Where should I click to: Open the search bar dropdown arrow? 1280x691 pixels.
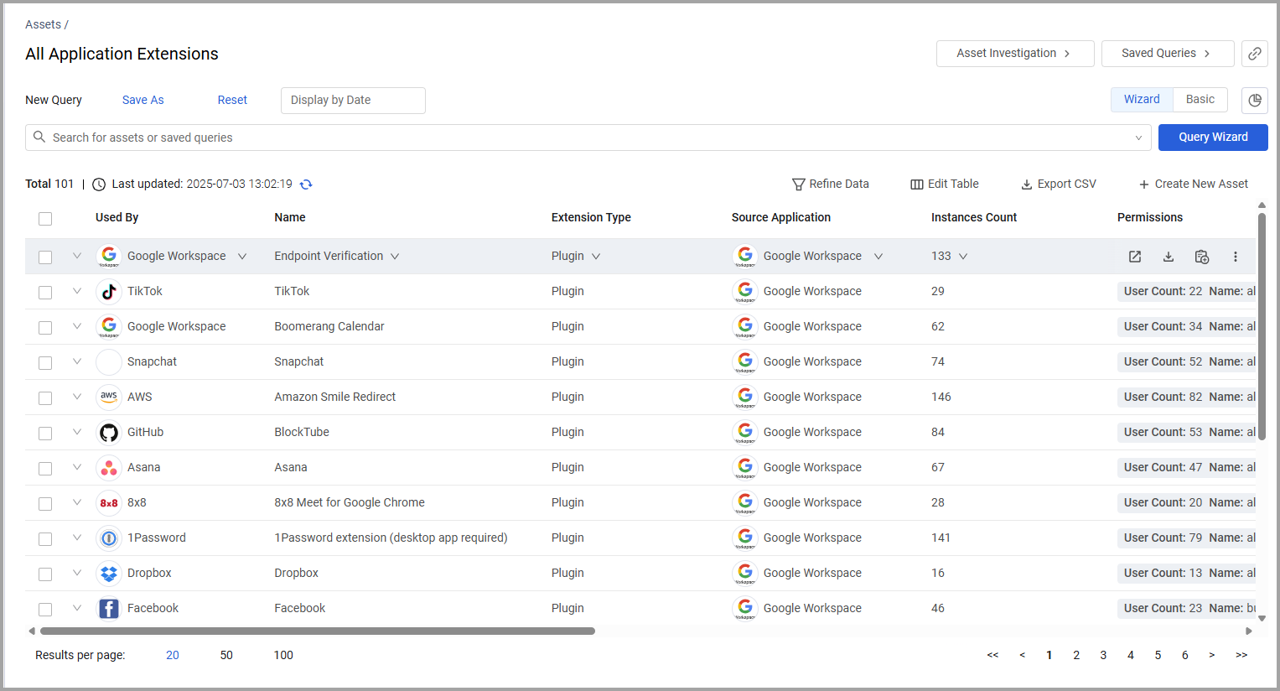point(1138,138)
